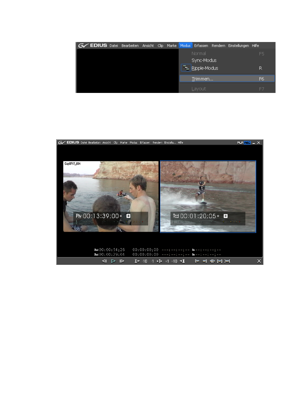
Task: Open Datei menu in upper menu bar
Action: pos(114,46)
